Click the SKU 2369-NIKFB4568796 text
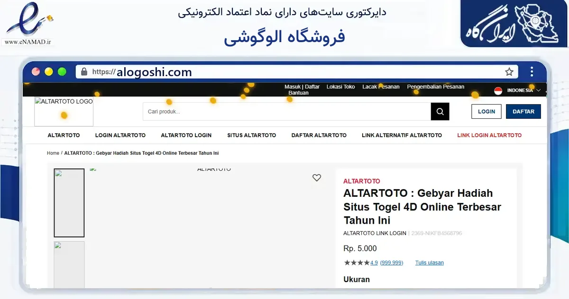This screenshot has width=569, height=299. point(437,233)
